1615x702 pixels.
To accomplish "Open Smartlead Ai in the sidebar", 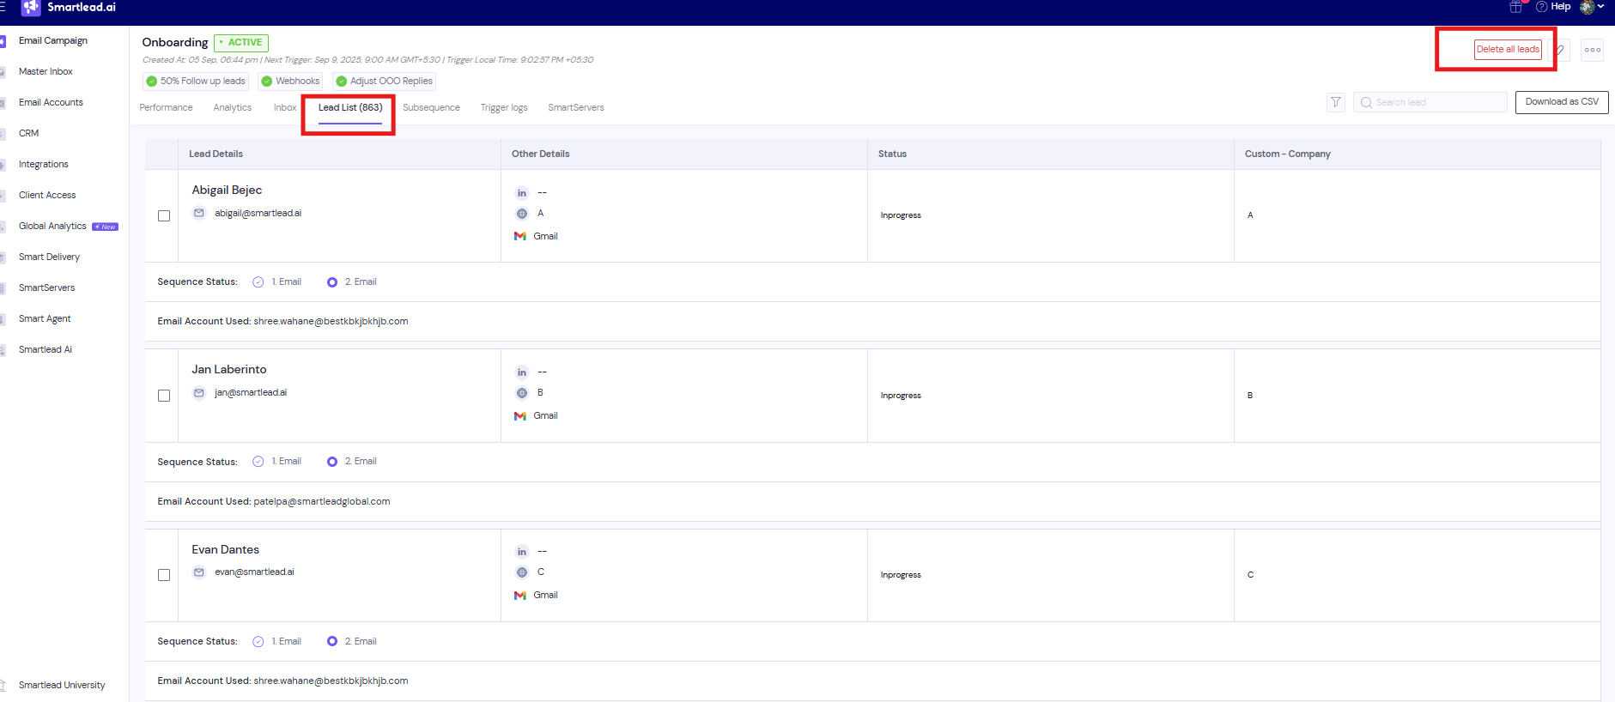I will tap(46, 349).
